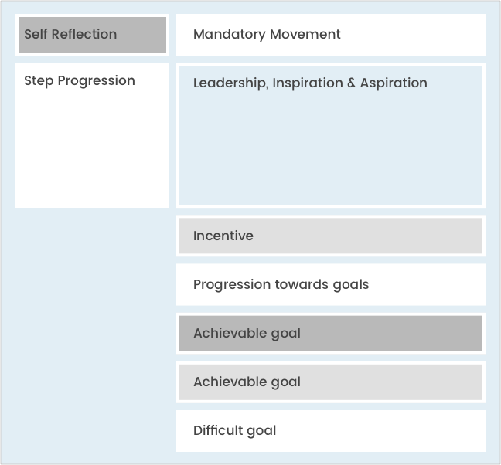Click the Incentive text label
This screenshot has width=501, height=465.
[223, 236]
